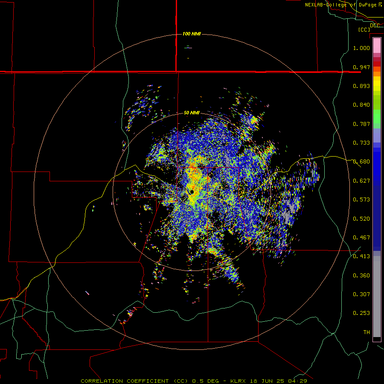The image size is (384, 384).
Task: Click the NEXLAB-College of DuPage watermark text
Action: pyautogui.click(x=343, y=5)
